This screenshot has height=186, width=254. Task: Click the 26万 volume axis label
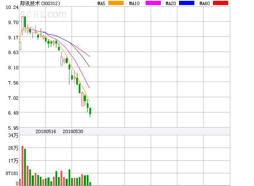[13, 148]
